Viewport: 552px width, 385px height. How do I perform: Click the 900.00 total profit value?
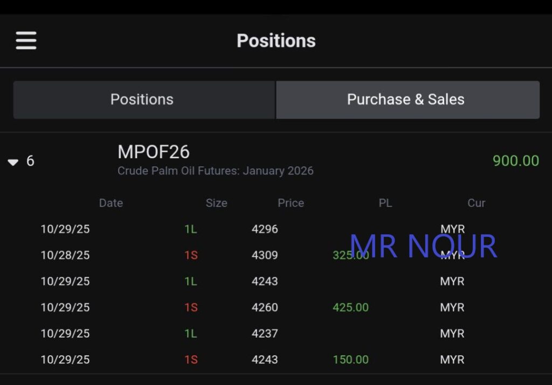pos(515,161)
